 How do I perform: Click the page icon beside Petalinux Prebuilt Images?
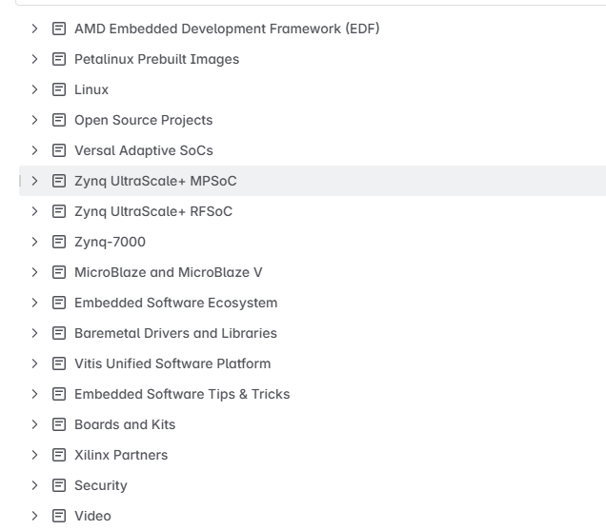59,59
